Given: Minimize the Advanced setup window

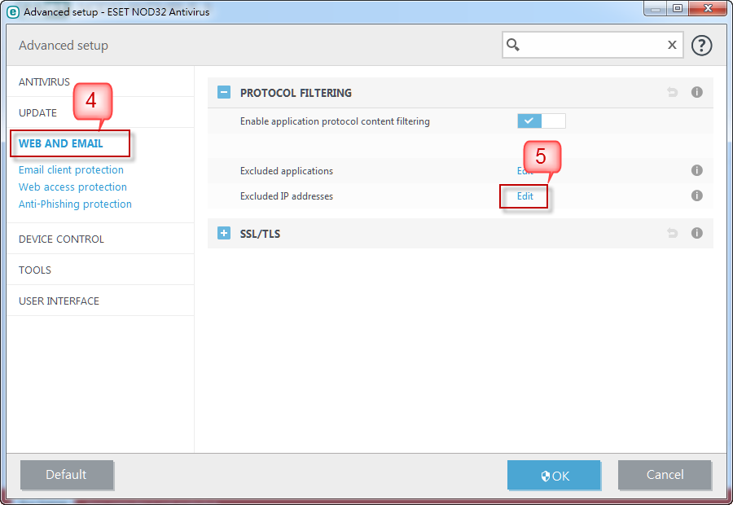Looking at the screenshot, I should click(656, 8).
